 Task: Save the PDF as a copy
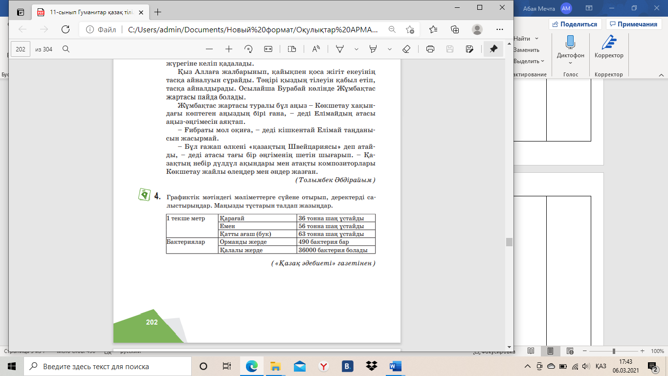click(x=469, y=49)
